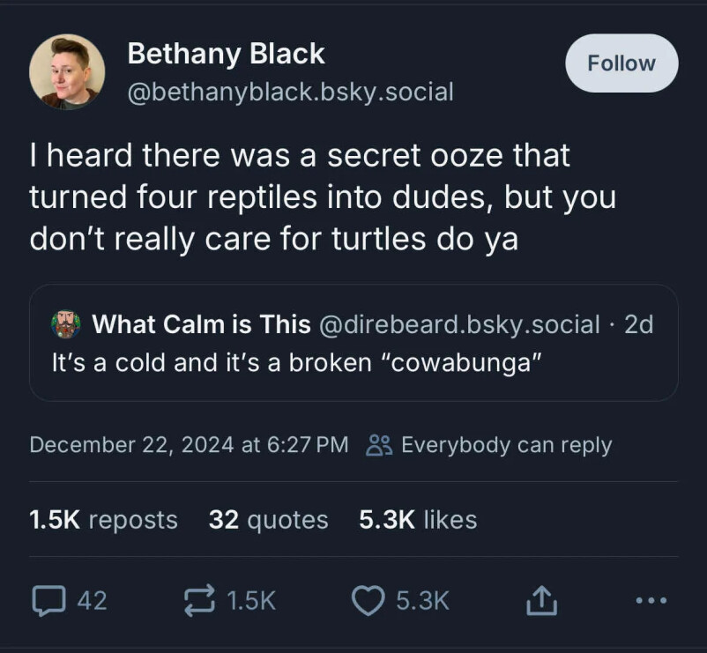This screenshot has height=653, width=707.
Task: Click the @bethanyblack.bsky.social handle
Action: point(290,91)
